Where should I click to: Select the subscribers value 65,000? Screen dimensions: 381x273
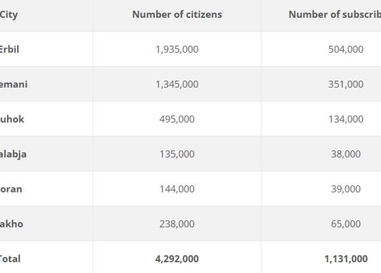point(345,224)
